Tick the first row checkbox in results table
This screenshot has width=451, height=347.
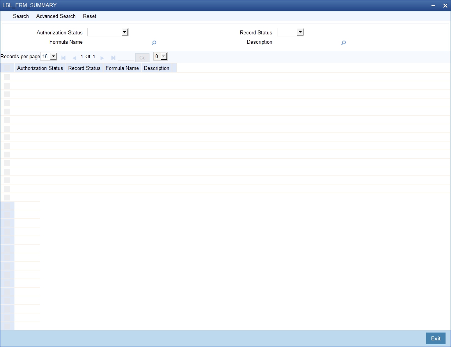tap(7, 77)
